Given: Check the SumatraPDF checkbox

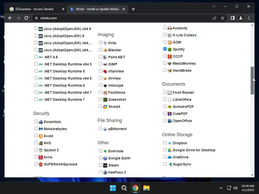Looking at the screenshot, I should pos(165,106).
